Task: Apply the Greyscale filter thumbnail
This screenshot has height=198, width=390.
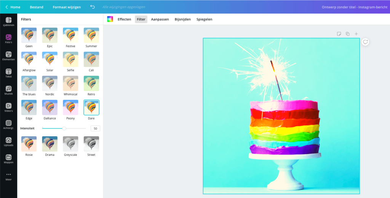Action: coord(70,144)
